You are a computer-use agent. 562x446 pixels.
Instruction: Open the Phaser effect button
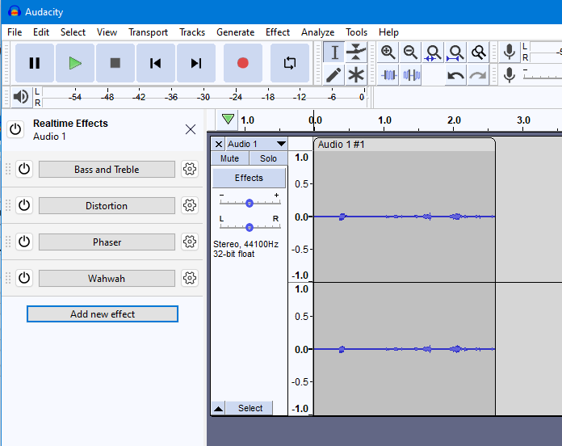(107, 242)
